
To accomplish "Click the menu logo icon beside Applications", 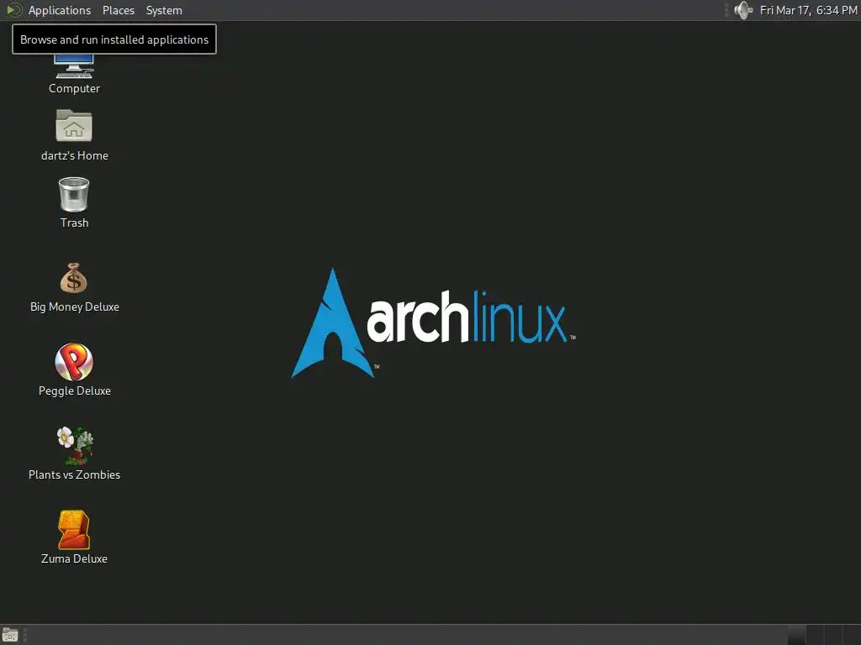I will click(x=13, y=10).
